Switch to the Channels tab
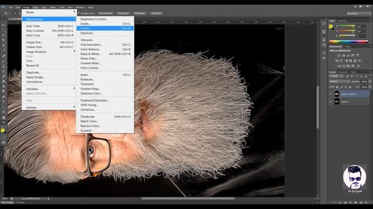Screen dimensions: 373x209 click(343, 72)
